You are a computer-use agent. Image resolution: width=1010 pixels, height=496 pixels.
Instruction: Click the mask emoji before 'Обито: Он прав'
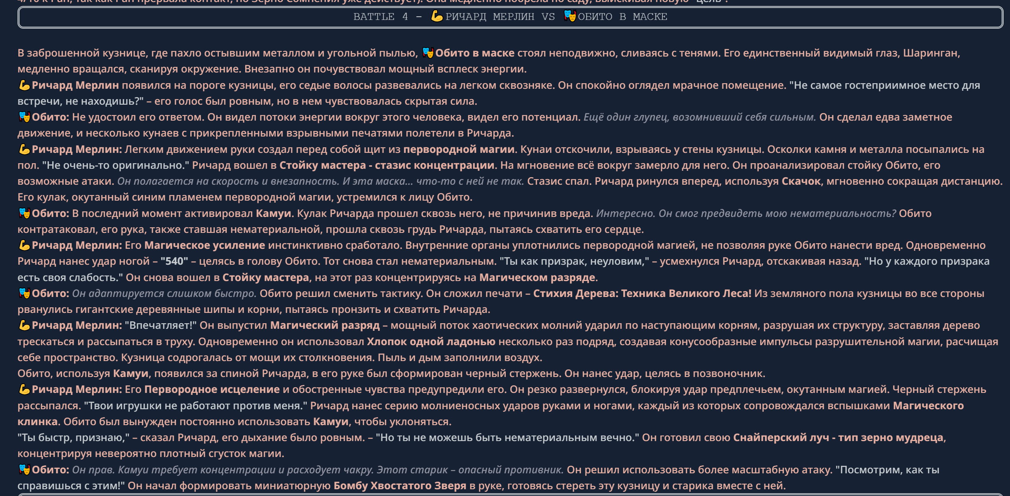pos(24,470)
